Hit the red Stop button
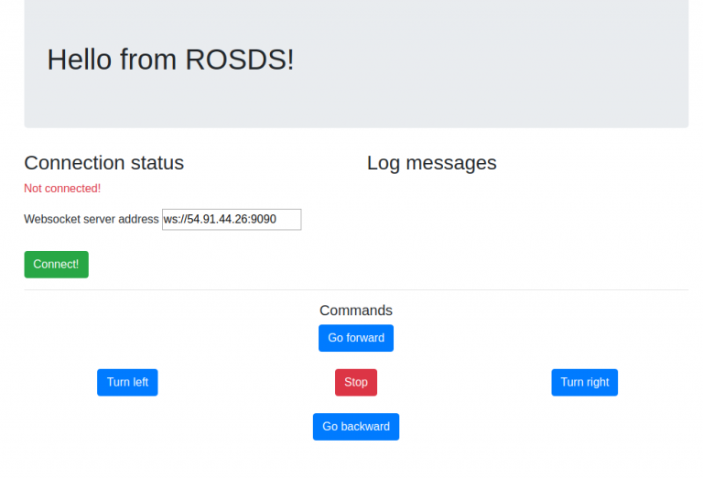Viewport: 703px width, 479px height. (x=356, y=383)
